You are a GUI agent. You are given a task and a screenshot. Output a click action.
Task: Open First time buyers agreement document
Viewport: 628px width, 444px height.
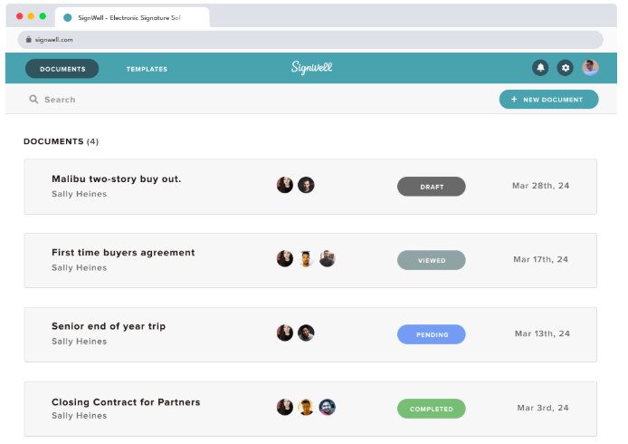pos(123,253)
